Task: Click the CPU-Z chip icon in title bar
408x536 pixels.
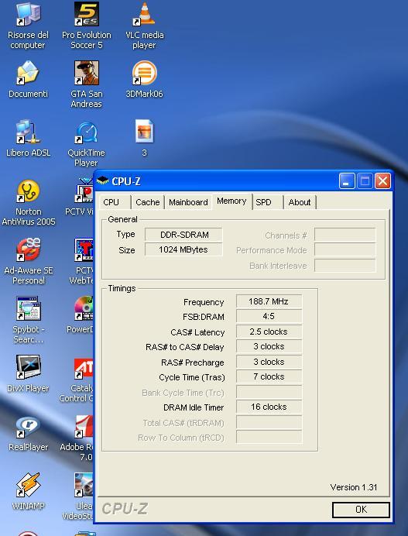Action: coord(102,181)
